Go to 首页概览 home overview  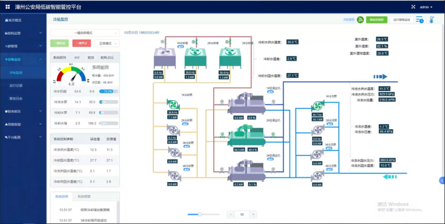[23, 20]
